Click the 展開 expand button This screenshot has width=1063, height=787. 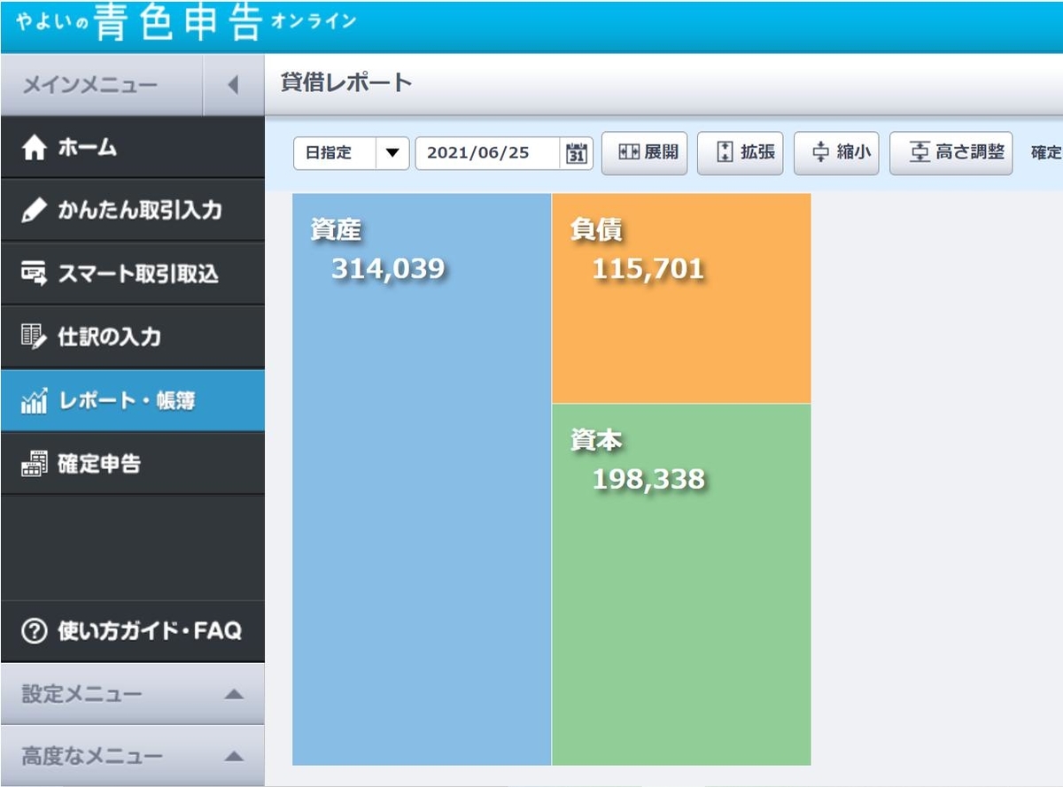click(x=644, y=152)
